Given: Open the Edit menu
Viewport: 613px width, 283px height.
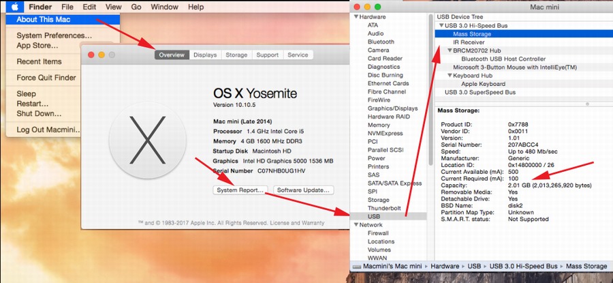Looking at the screenshot, I should 89,7.
